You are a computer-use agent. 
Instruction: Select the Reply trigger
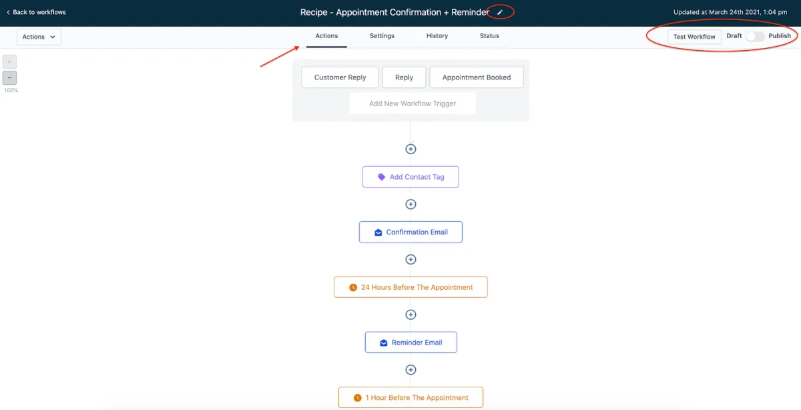click(404, 77)
